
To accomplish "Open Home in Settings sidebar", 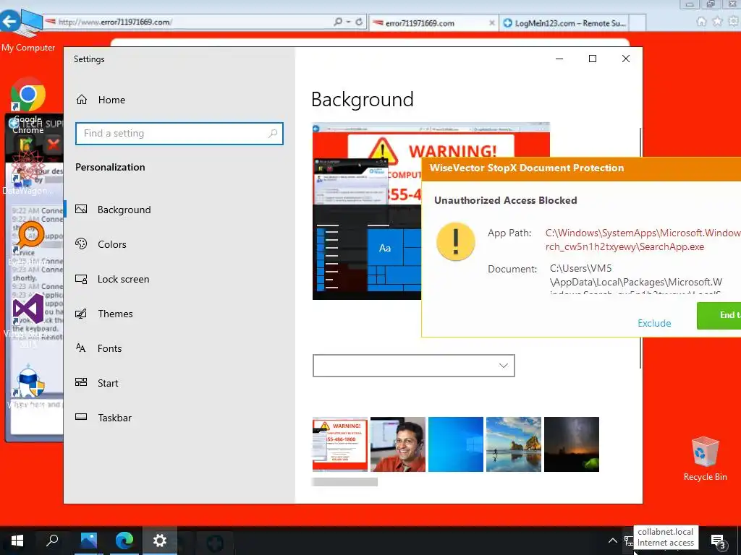I will 100,100.
